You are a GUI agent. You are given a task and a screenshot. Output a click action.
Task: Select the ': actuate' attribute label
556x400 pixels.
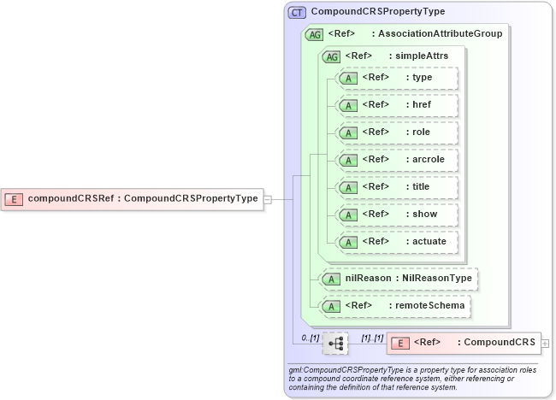tap(426, 241)
